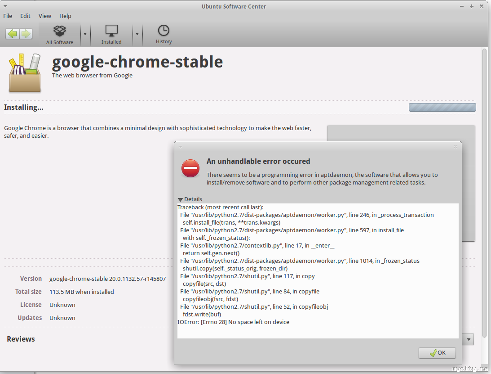Open the Edit menu
This screenshot has width=491, height=374.
point(25,16)
